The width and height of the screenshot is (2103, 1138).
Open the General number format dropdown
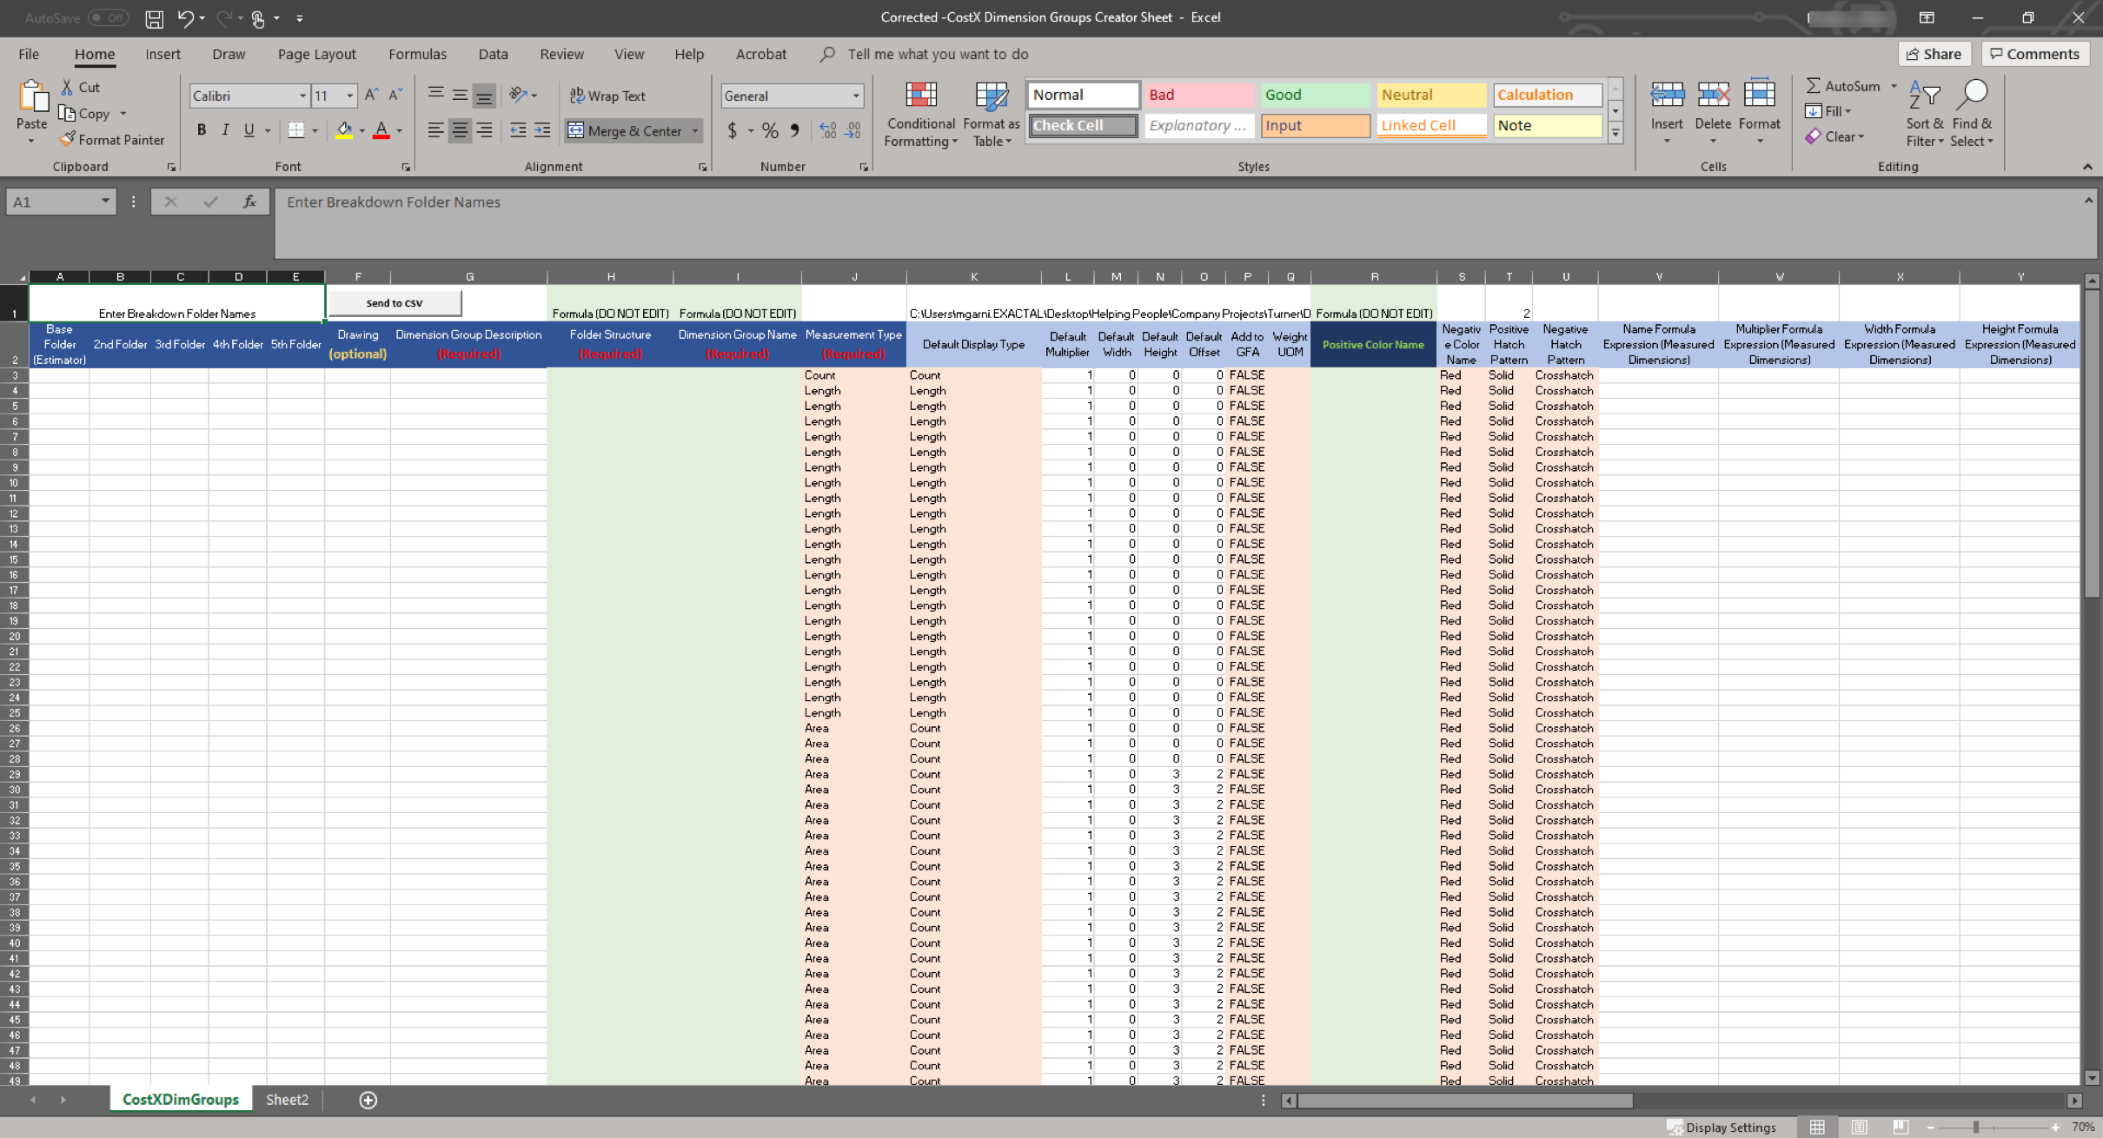pos(856,96)
